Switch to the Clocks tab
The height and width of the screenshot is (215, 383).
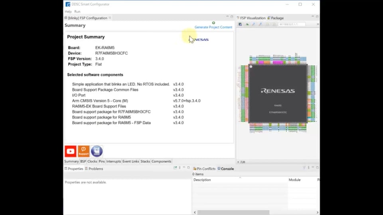pyautogui.click(x=92, y=161)
